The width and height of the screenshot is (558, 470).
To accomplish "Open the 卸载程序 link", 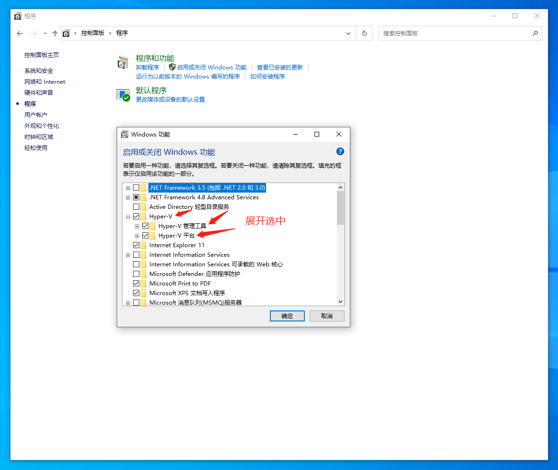I will 147,67.
